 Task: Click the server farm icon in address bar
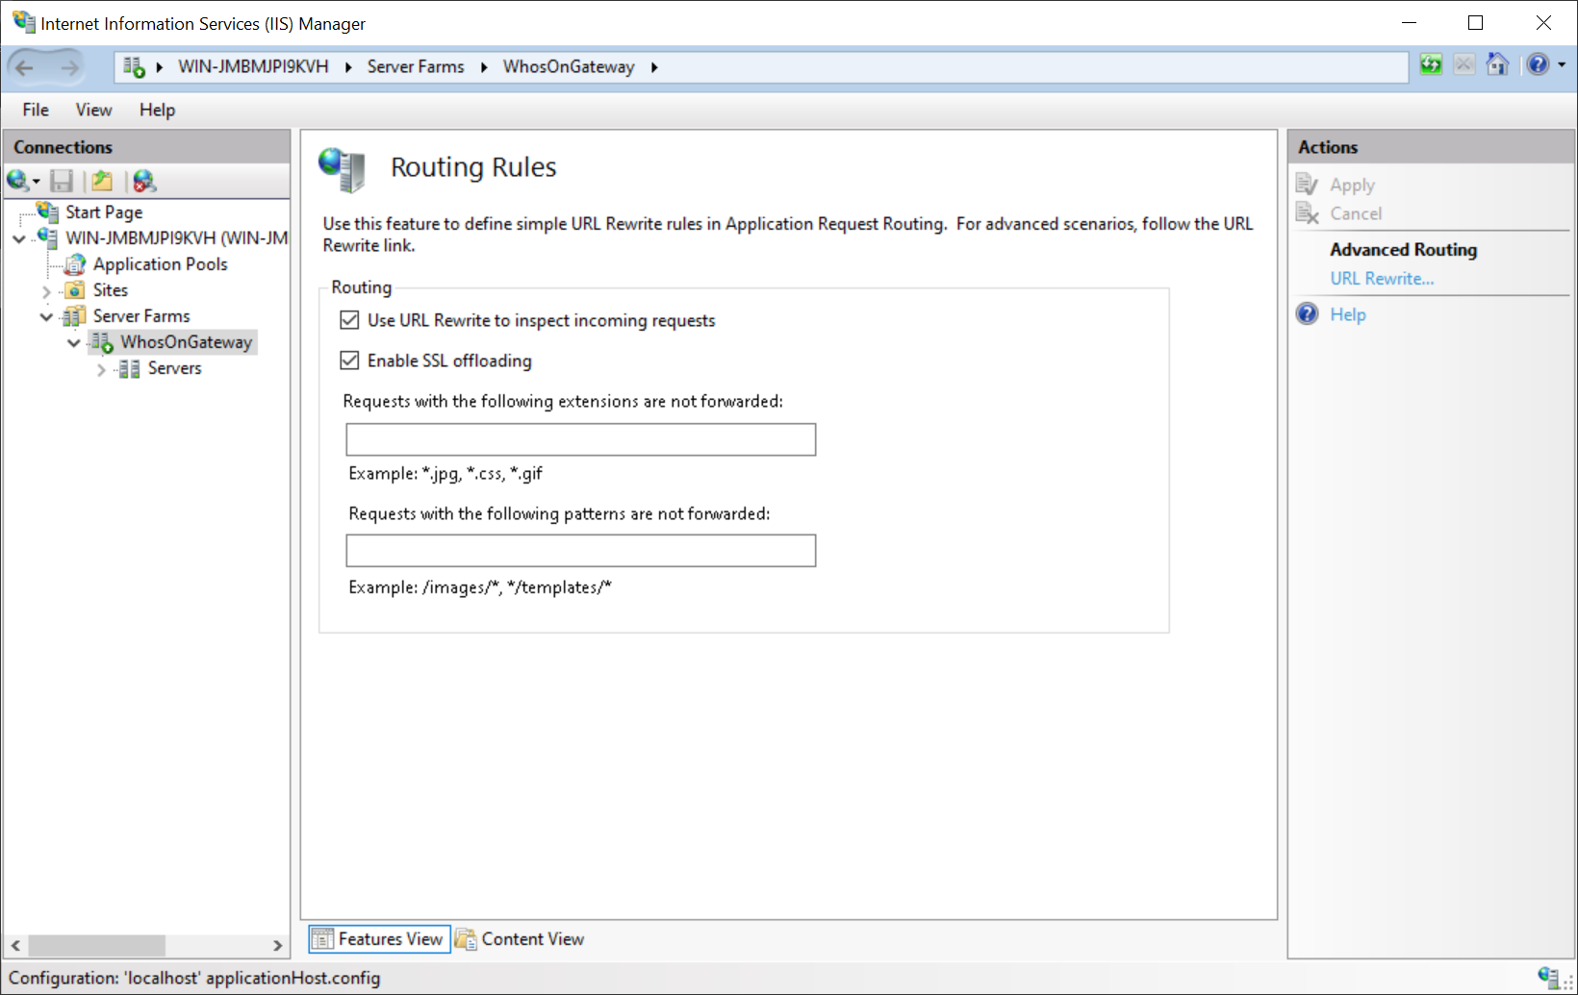pyautogui.click(x=134, y=67)
